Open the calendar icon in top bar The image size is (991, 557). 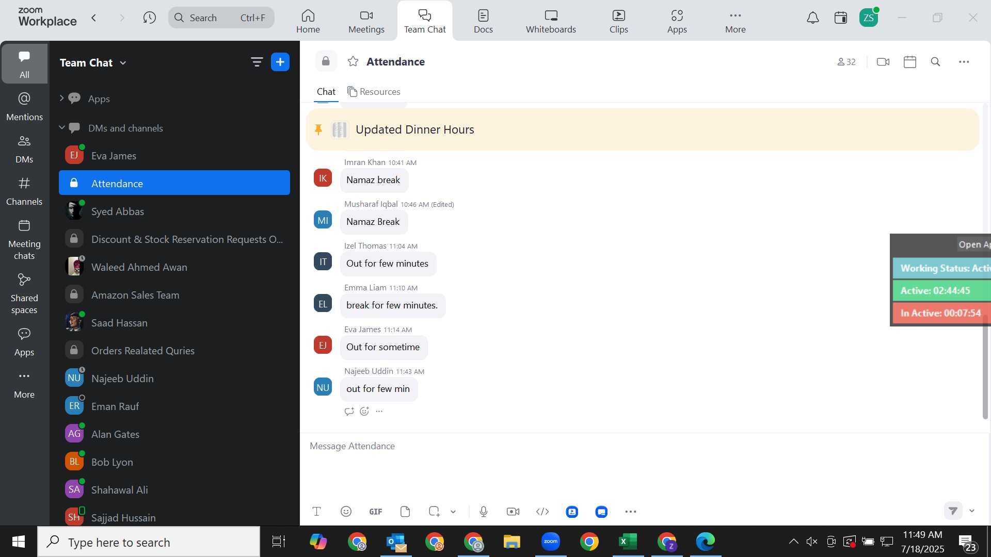click(x=841, y=18)
